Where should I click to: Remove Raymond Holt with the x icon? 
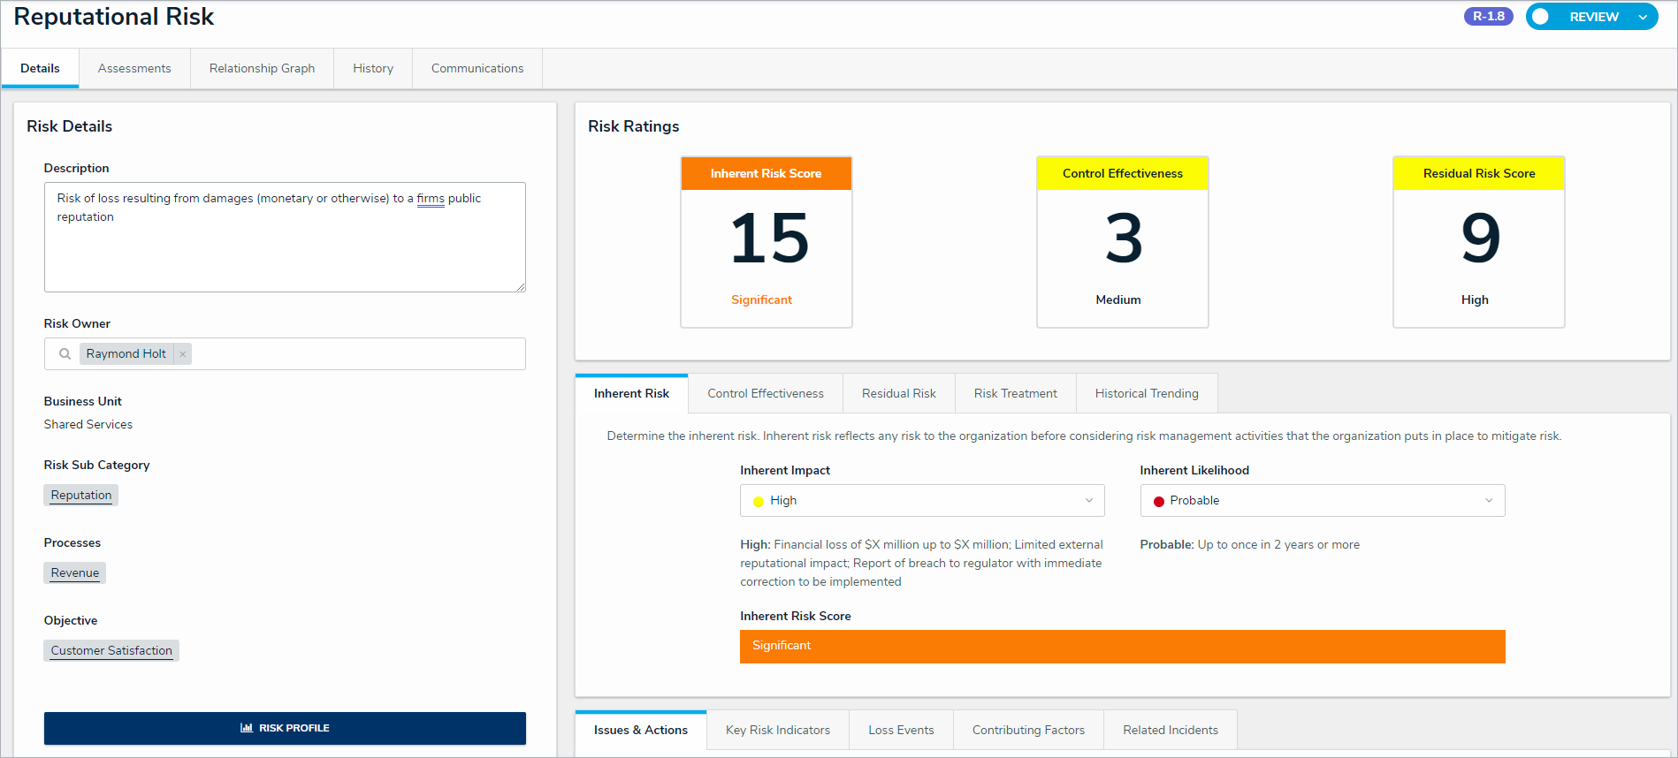tap(183, 354)
